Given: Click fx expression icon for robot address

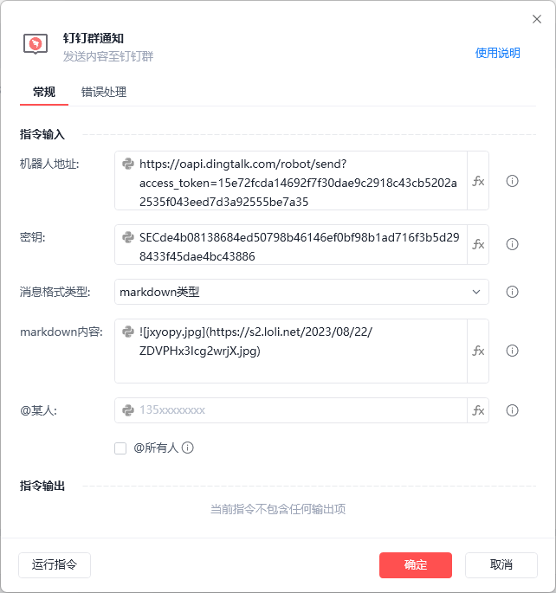Looking at the screenshot, I should click(478, 181).
